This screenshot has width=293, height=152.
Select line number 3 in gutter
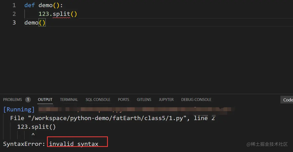pos(14,23)
